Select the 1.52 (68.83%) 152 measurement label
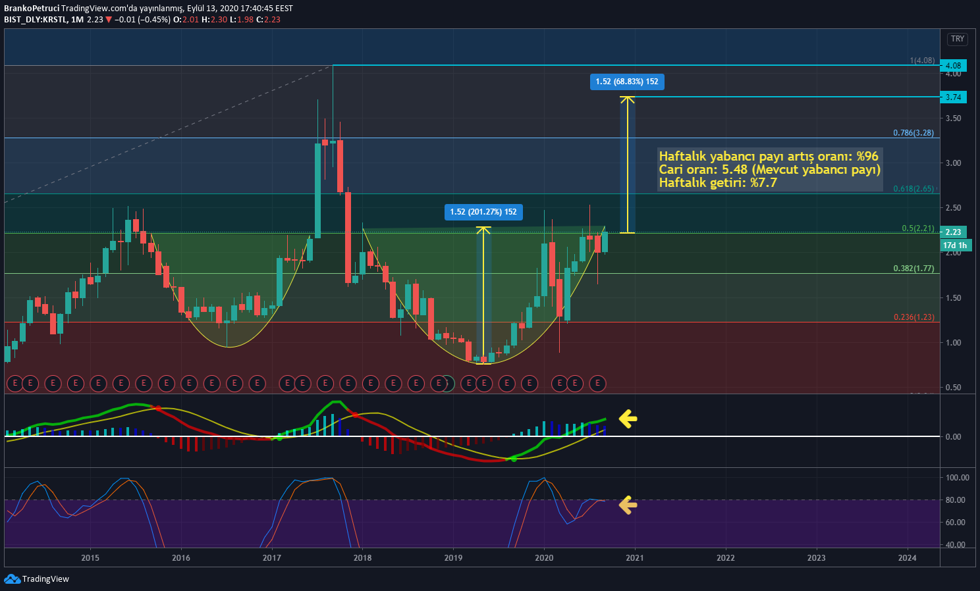This screenshot has height=591, width=980. coord(627,82)
